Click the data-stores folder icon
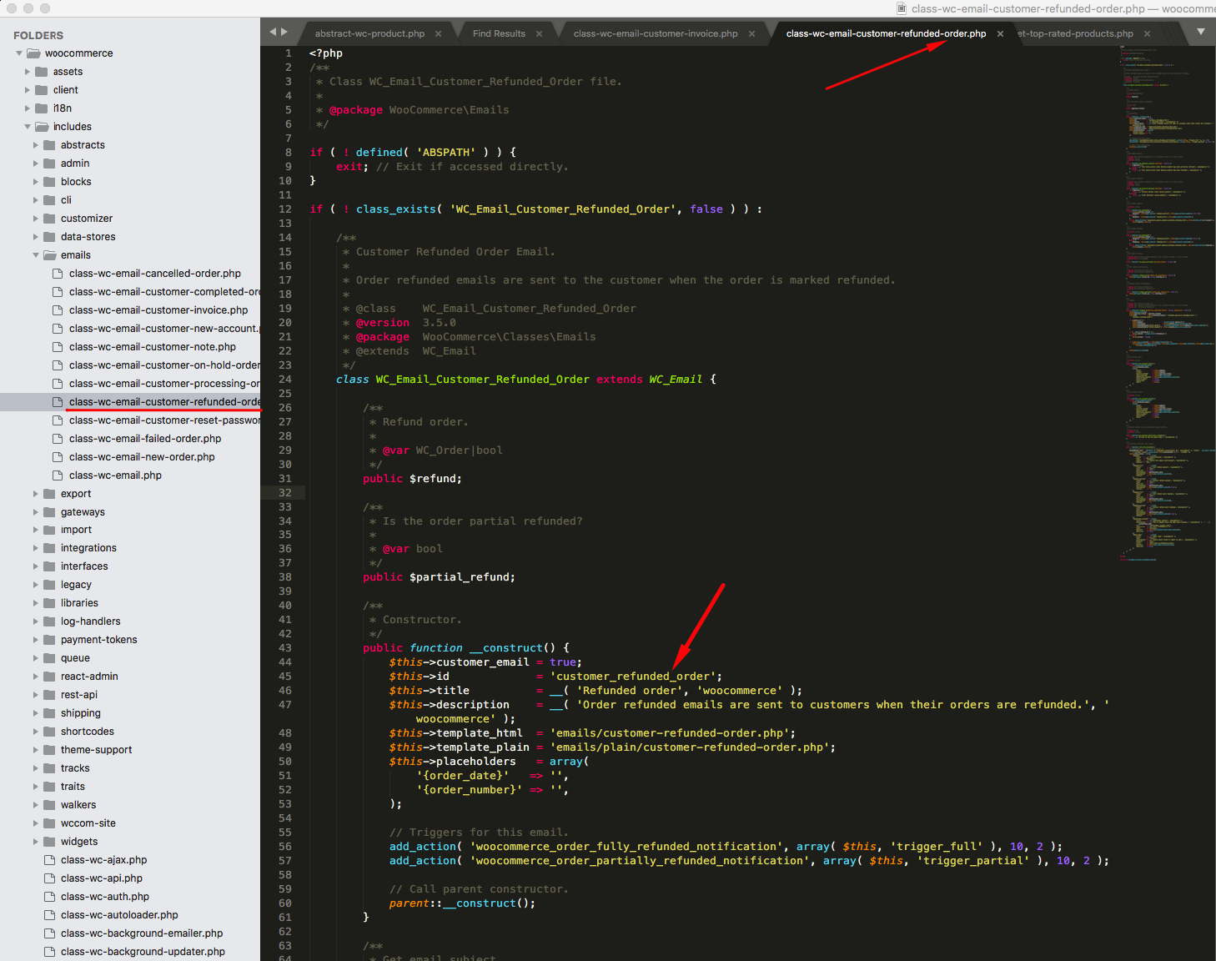The image size is (1216, 961). tap(49, 237)
